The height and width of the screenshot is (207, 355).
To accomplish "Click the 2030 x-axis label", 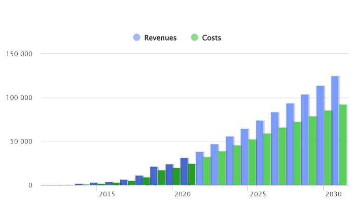I will (334, 194).
